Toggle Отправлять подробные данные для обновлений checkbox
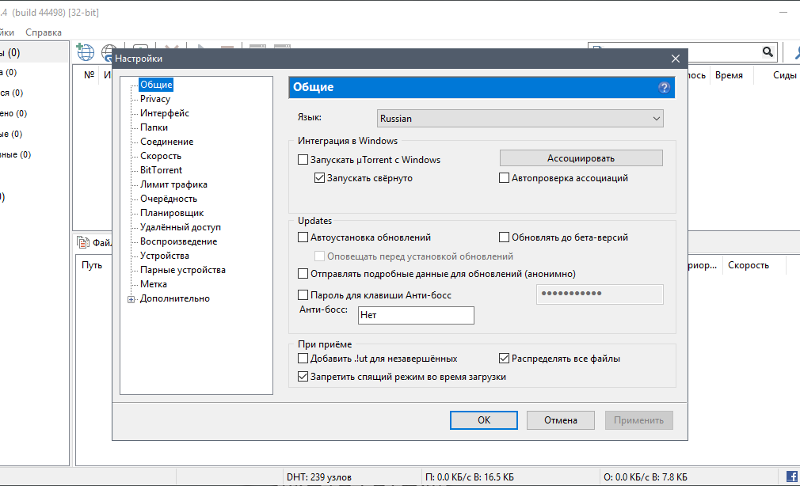This screenshot has width=800, height=486. coord(303,274)
